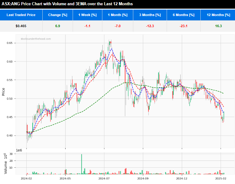Image resolution: width=235 pixels, height=184 pixels.
Task: Select the $0.465 last traded price value
Action: (x=21, y=26)
